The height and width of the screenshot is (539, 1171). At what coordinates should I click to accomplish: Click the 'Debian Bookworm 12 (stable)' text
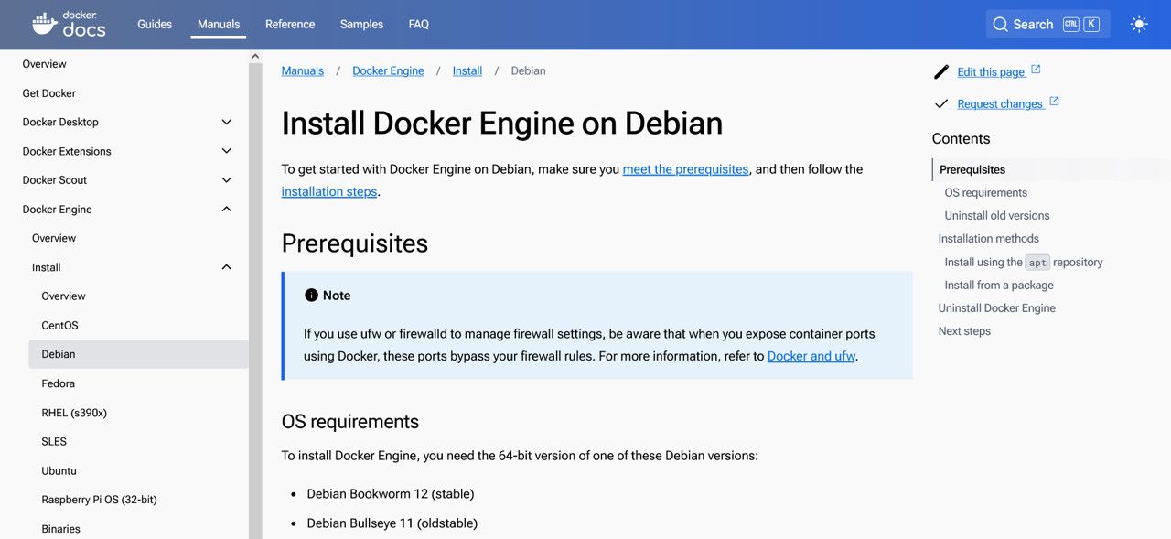click(x=391, y=494)
